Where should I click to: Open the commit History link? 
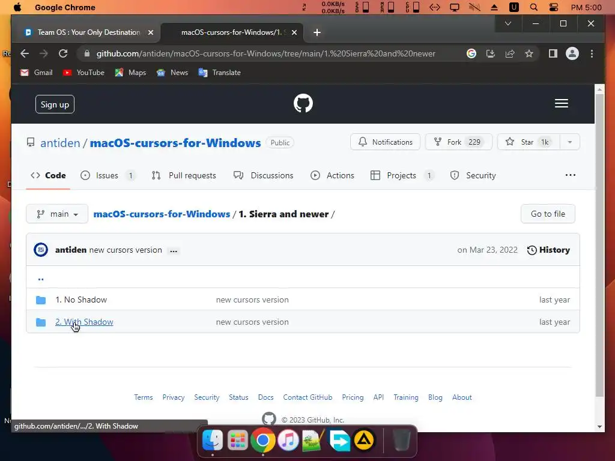[x=548, y=250]
